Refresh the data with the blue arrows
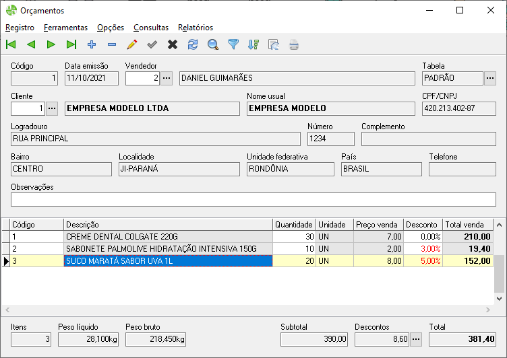 (x=193, y=45)
